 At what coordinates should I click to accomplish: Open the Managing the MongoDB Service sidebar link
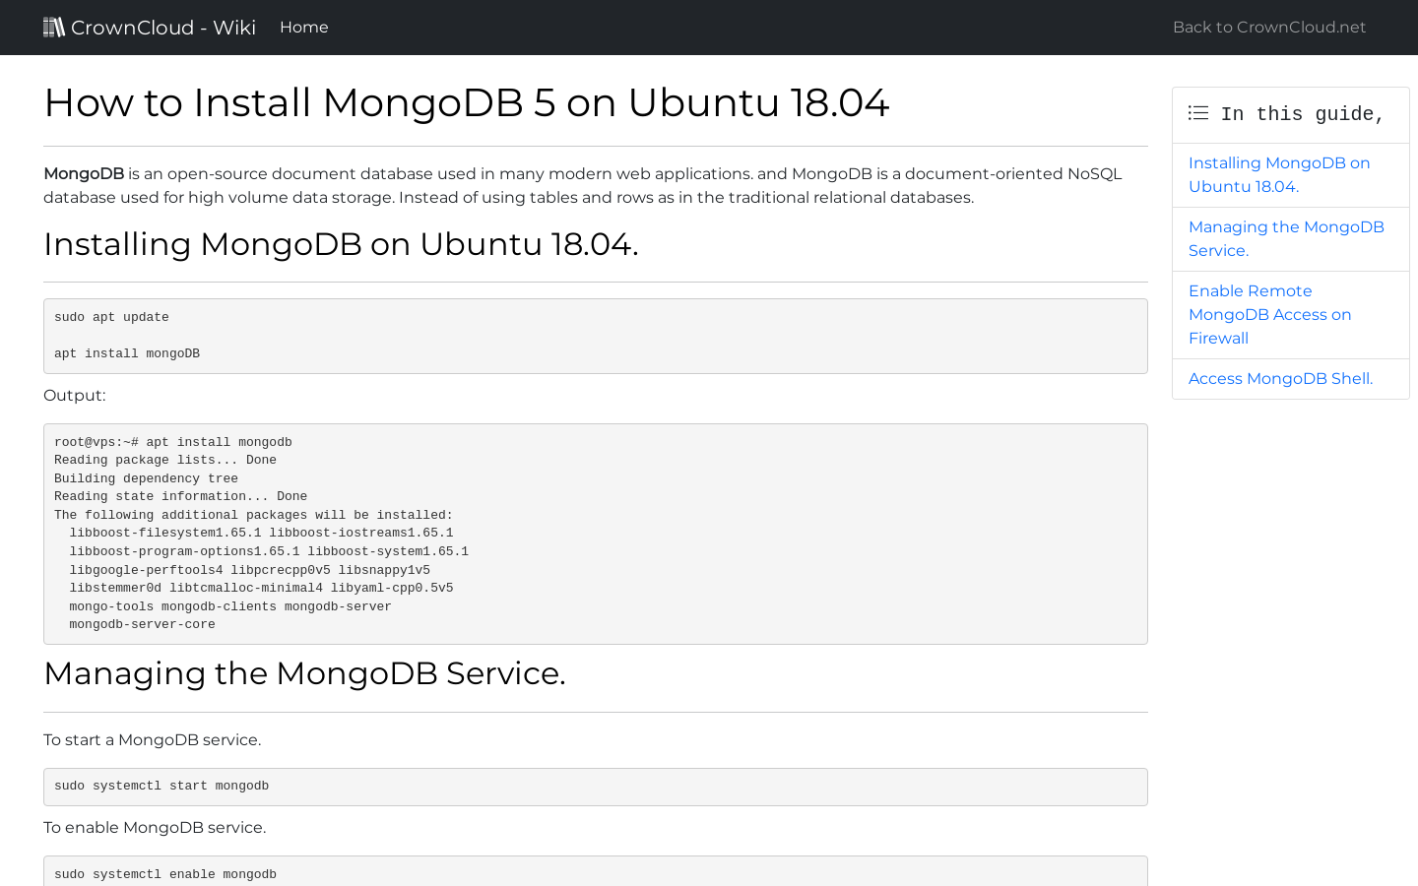[1286, 239]
